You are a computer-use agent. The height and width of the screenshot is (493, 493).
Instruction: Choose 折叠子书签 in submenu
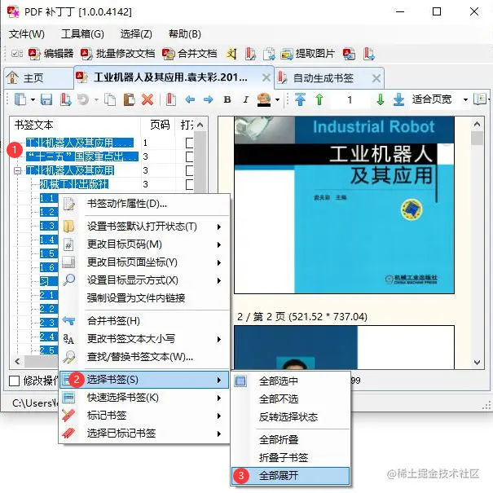click(x=290, y=457)
